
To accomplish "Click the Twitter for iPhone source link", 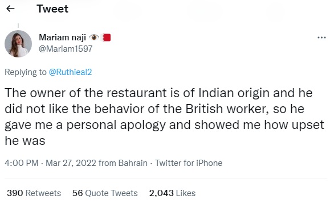I will point(189,163).
